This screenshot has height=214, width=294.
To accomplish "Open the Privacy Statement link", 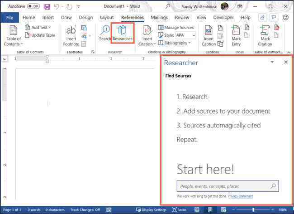I will pos(240,196).
